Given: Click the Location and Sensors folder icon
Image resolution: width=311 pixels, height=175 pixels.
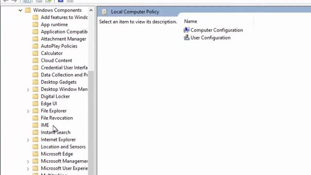Looking at the screenshot, I should tap(35, 147).
